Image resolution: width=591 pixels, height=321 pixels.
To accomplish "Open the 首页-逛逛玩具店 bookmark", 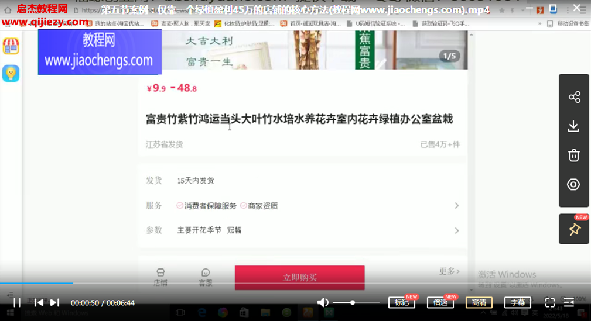I will 310,23.
